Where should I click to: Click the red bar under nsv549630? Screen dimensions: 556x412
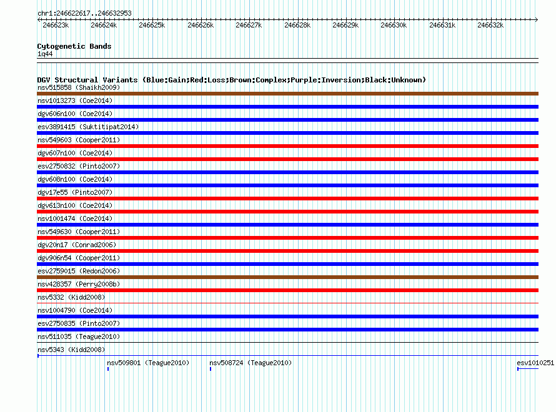coord(287,238)
